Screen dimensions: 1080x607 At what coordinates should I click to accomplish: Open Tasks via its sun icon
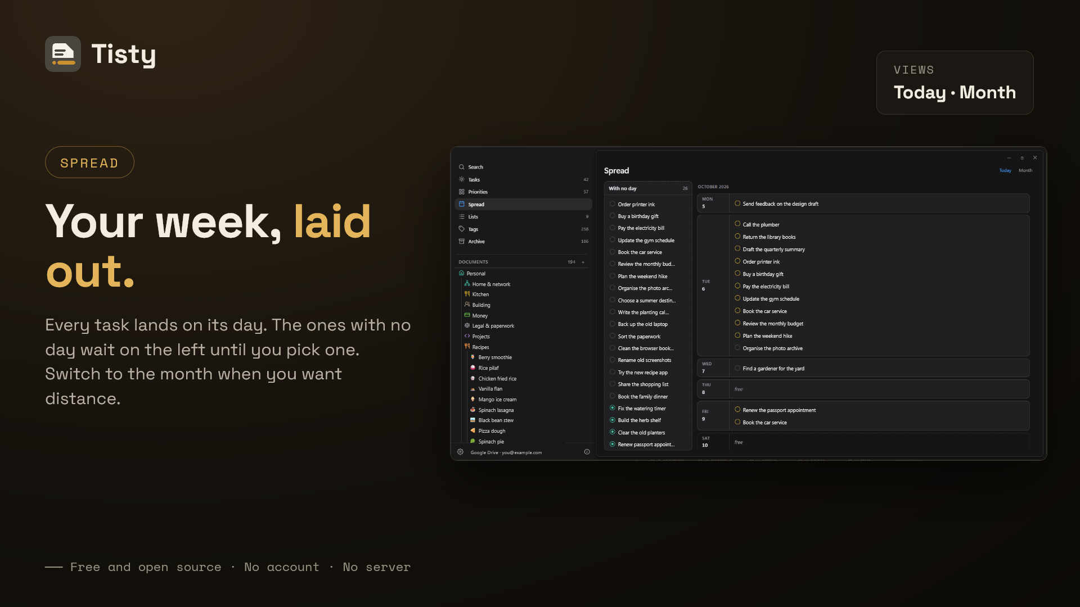coord(461,179)
